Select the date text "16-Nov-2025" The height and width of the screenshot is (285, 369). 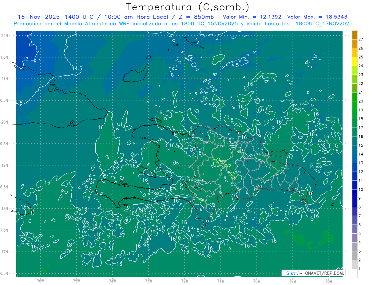[38, 17]
